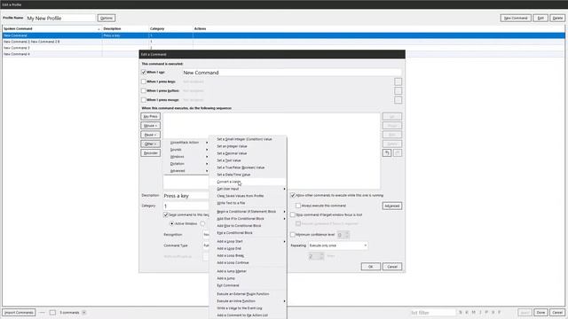Enable 'Always execute this command' checkbox

click(298, 206)
